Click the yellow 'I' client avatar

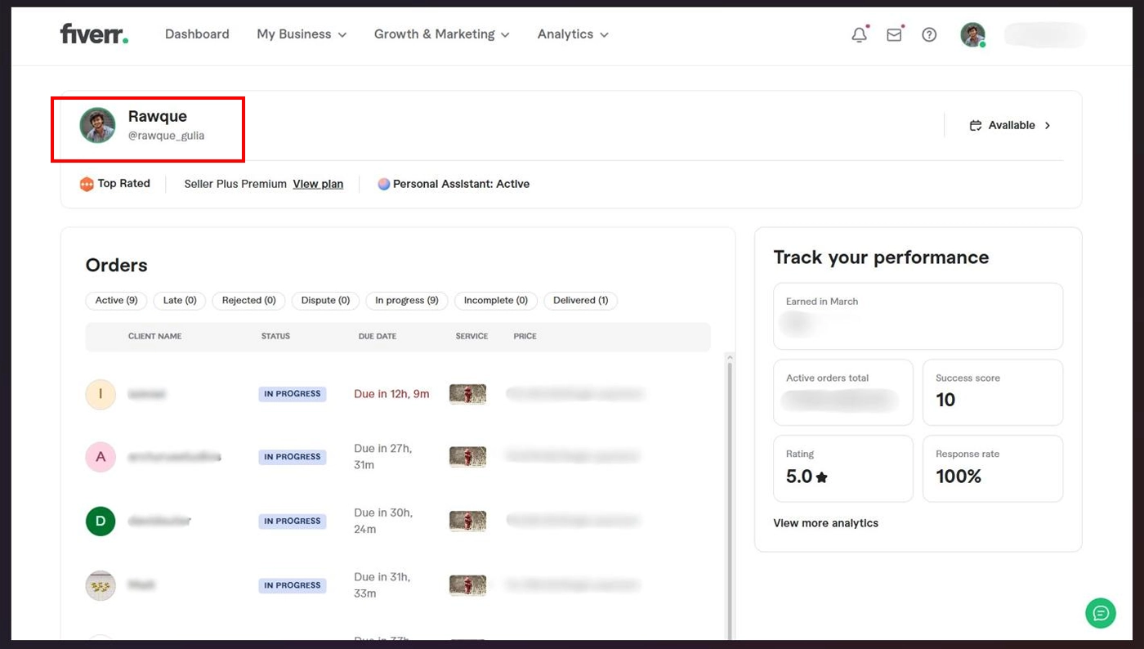pyautogui.click(x=101, y=394)
